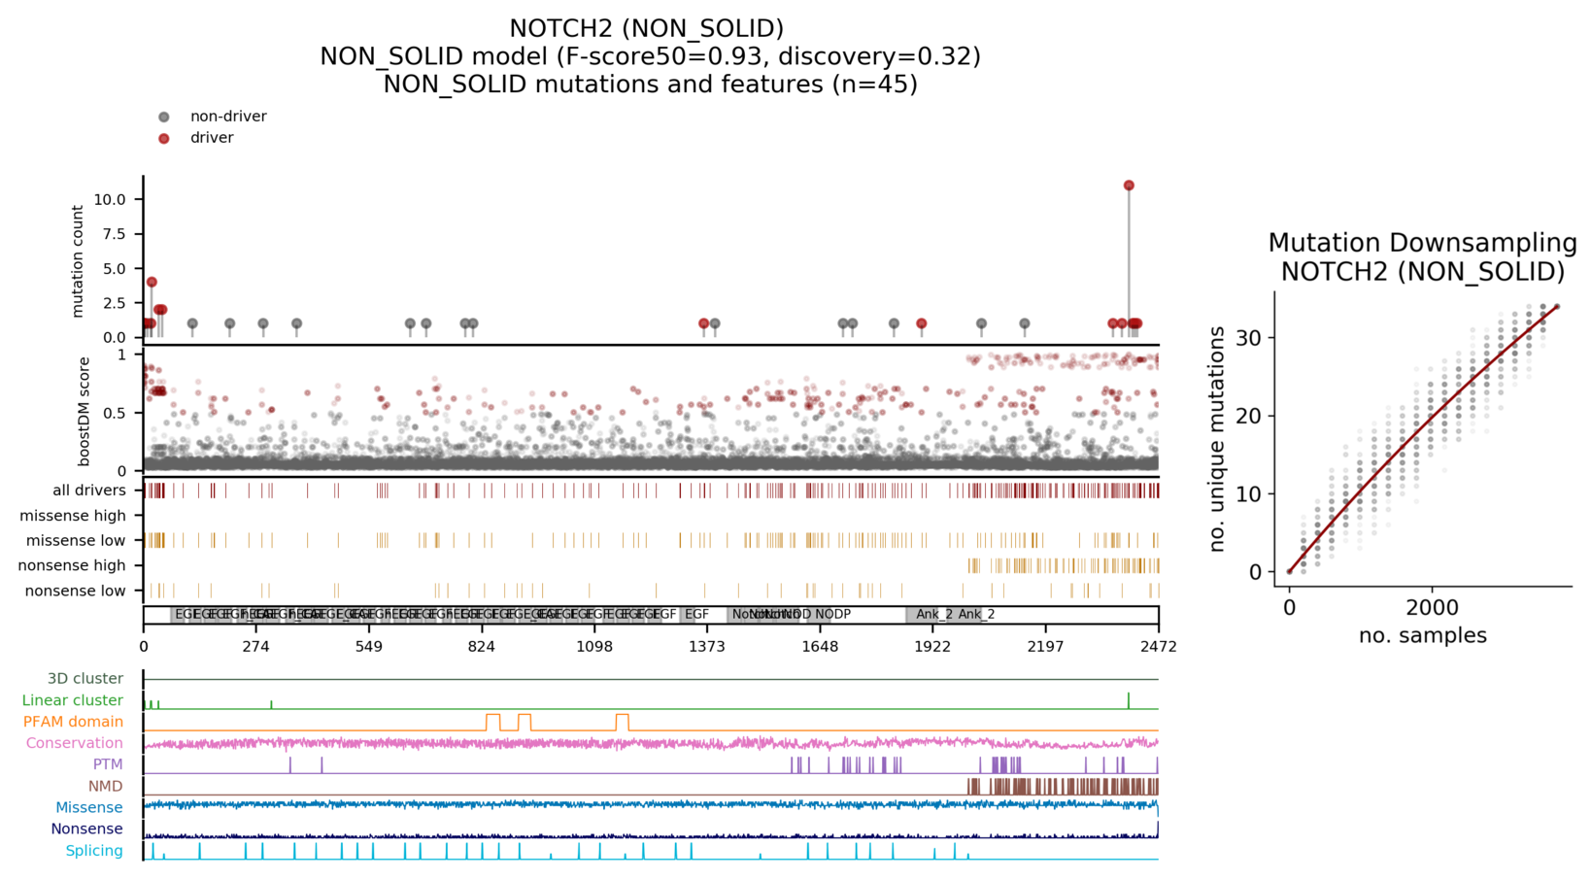Click the x-axis tick label 2472
The width and height of the screenshot is (1591, 880).
tap(1158, 647)
